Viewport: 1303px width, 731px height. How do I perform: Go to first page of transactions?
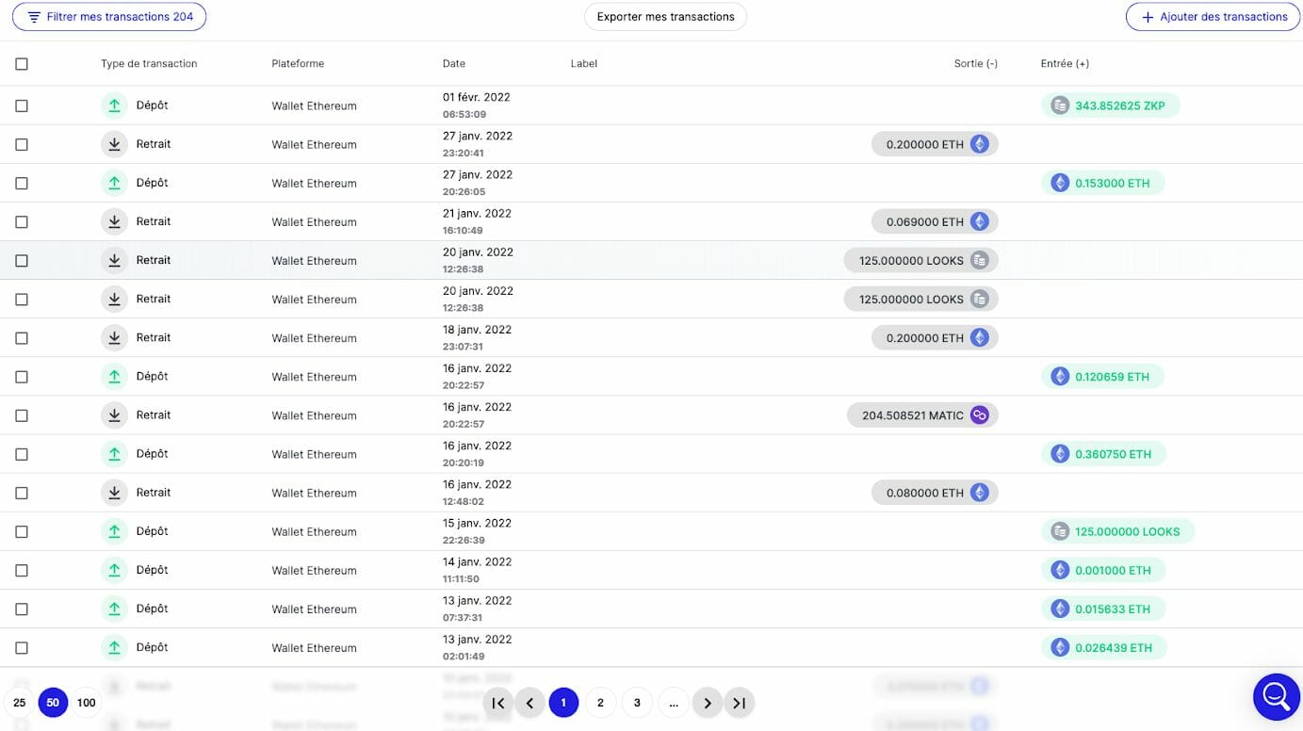click(498, 703)
